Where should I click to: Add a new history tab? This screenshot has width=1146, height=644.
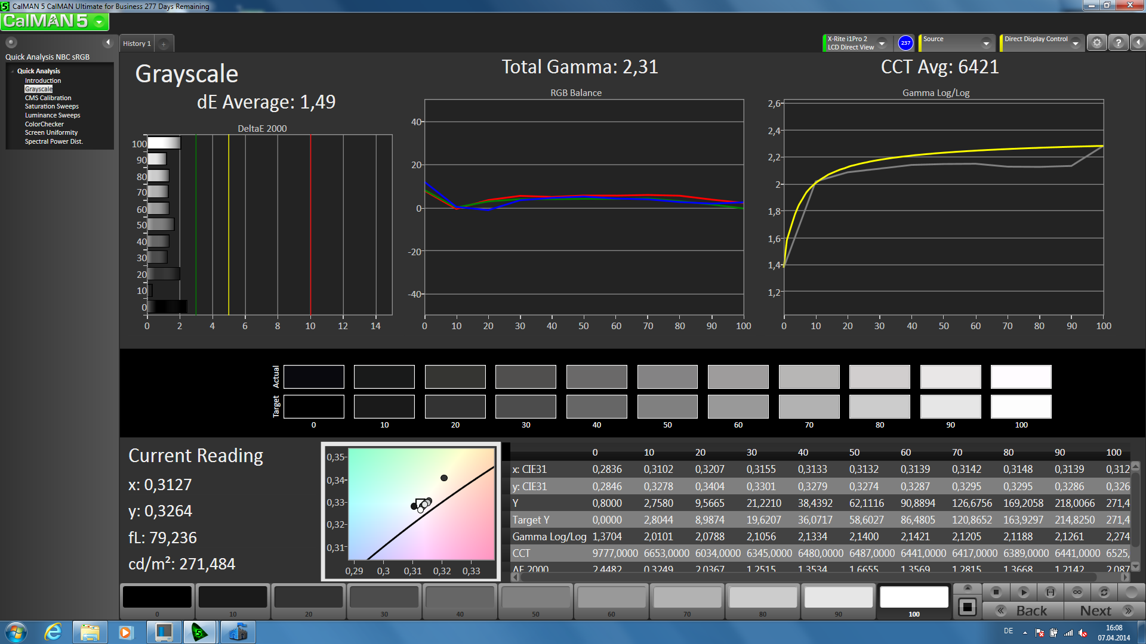tap(164, 44)
